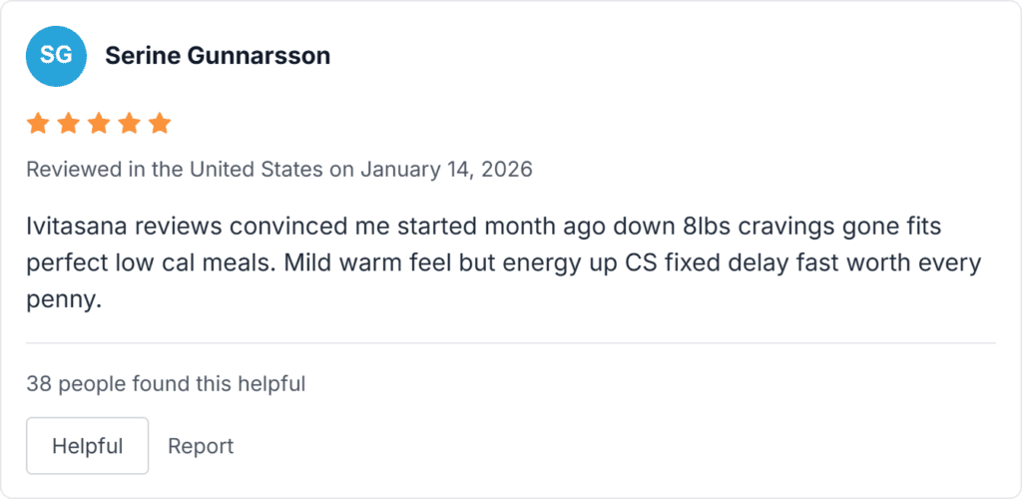Report this review

tap(201, 446)
